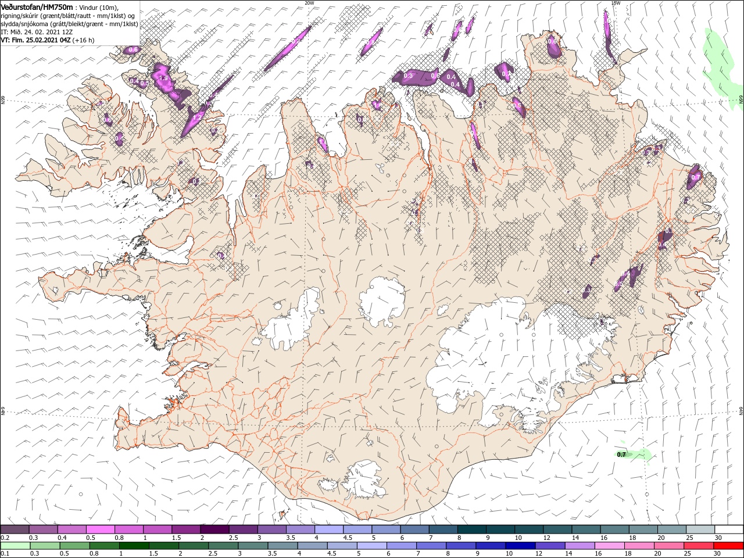Click the darkest purple swatch labeled 2 in snow scale
744x558 pixels.
[x=214, y=530]
